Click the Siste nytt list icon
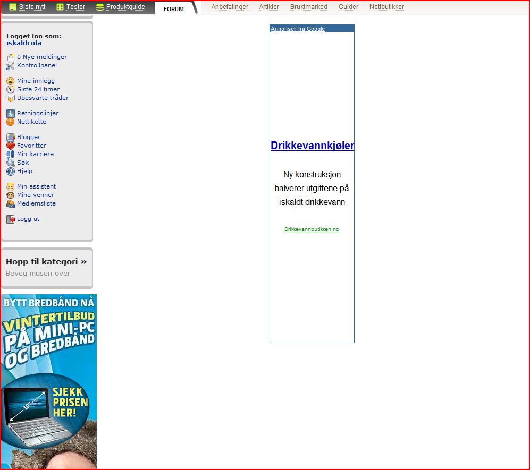 click(x=13, y=7)
